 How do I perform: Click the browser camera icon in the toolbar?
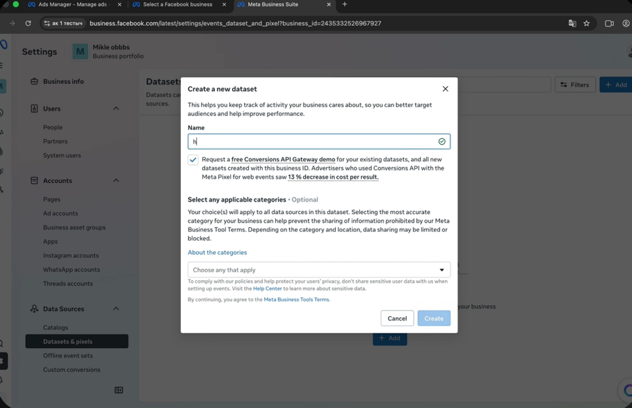click(609, 23)
